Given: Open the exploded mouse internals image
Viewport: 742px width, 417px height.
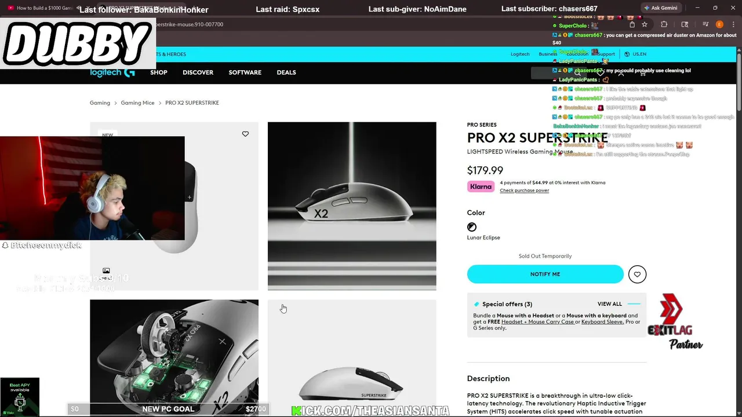Looking at the screenshot, I should tap(174, 357).
